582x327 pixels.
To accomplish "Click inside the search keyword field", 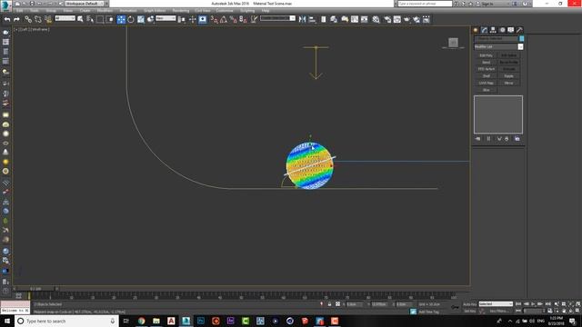I will [425, 4].
